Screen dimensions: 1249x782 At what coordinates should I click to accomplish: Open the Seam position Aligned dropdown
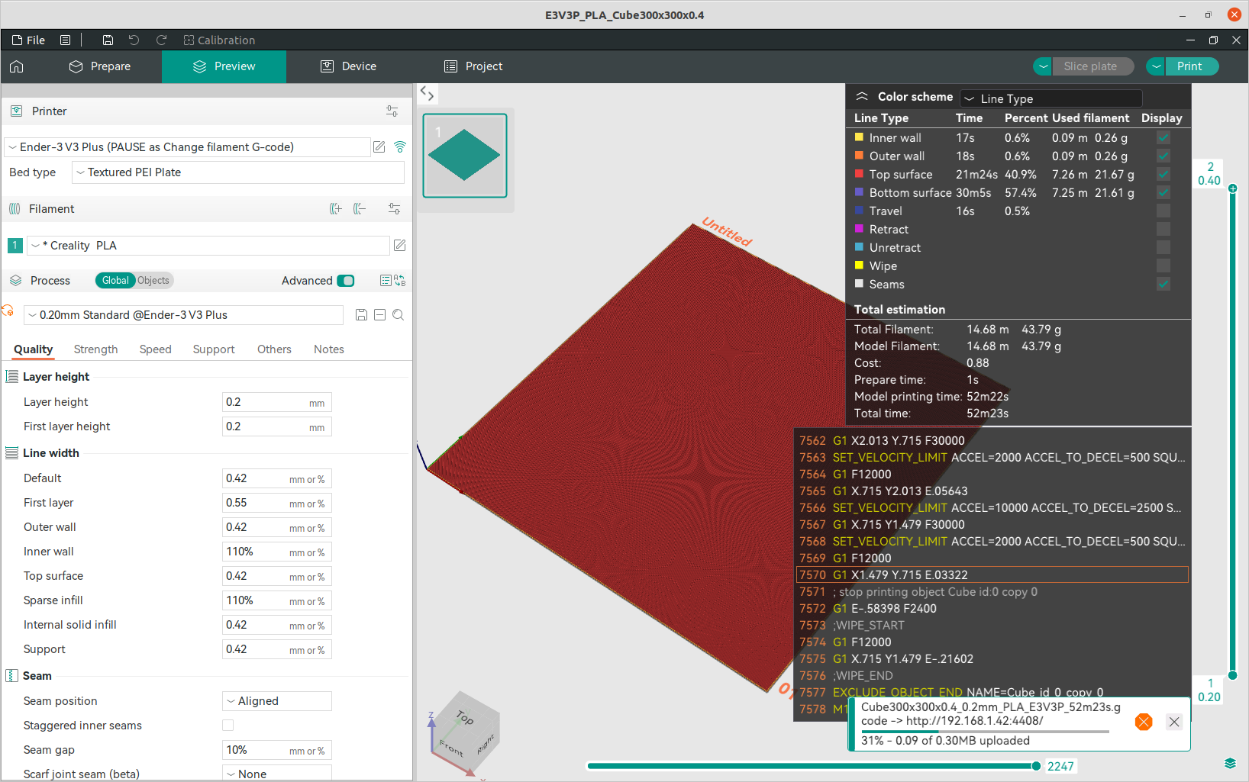[277, 700]
